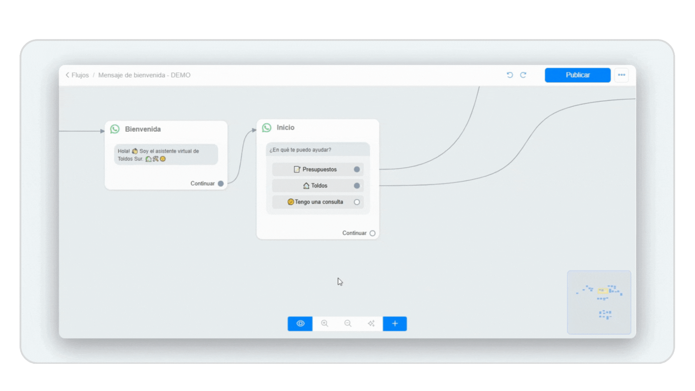Click the sparkle auto-arrange icon

(371, 324)
